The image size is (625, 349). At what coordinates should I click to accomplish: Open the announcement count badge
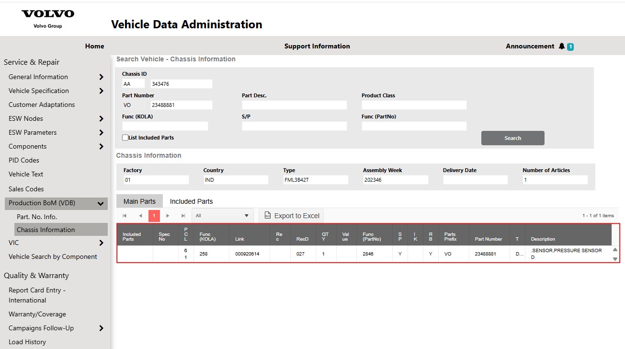coord(570,47)
